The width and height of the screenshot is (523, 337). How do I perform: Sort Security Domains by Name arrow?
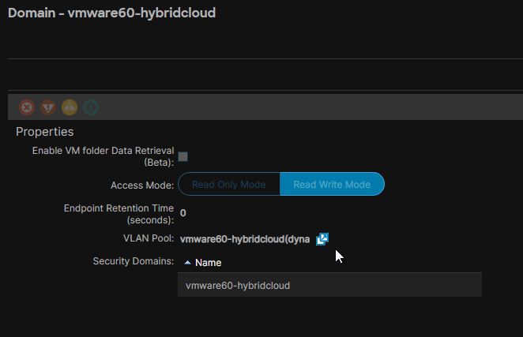click(187, 263)
